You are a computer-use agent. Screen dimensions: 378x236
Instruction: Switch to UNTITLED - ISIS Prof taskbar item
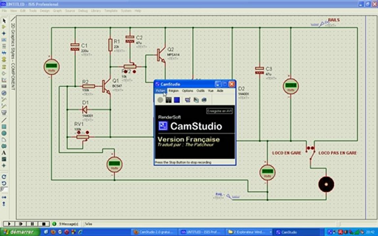201,232
